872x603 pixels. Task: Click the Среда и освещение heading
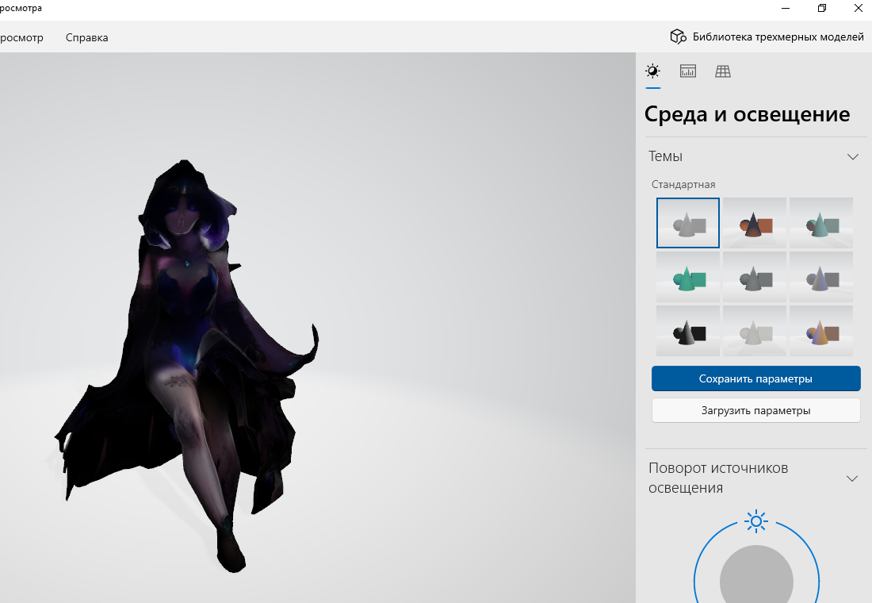747,114
